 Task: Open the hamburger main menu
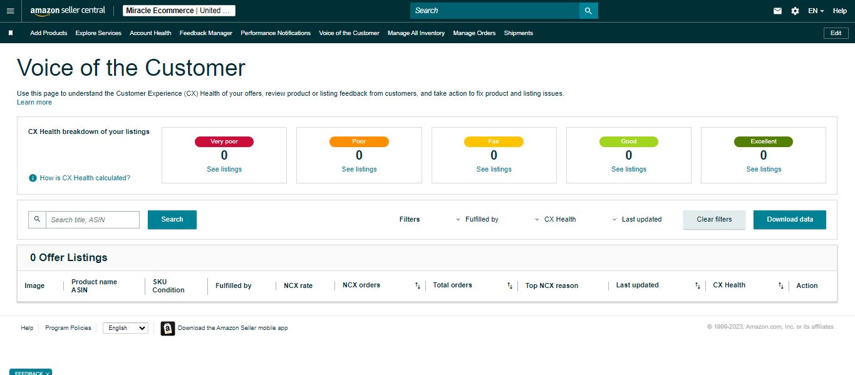pyautogui.click(x=10, y=11)
